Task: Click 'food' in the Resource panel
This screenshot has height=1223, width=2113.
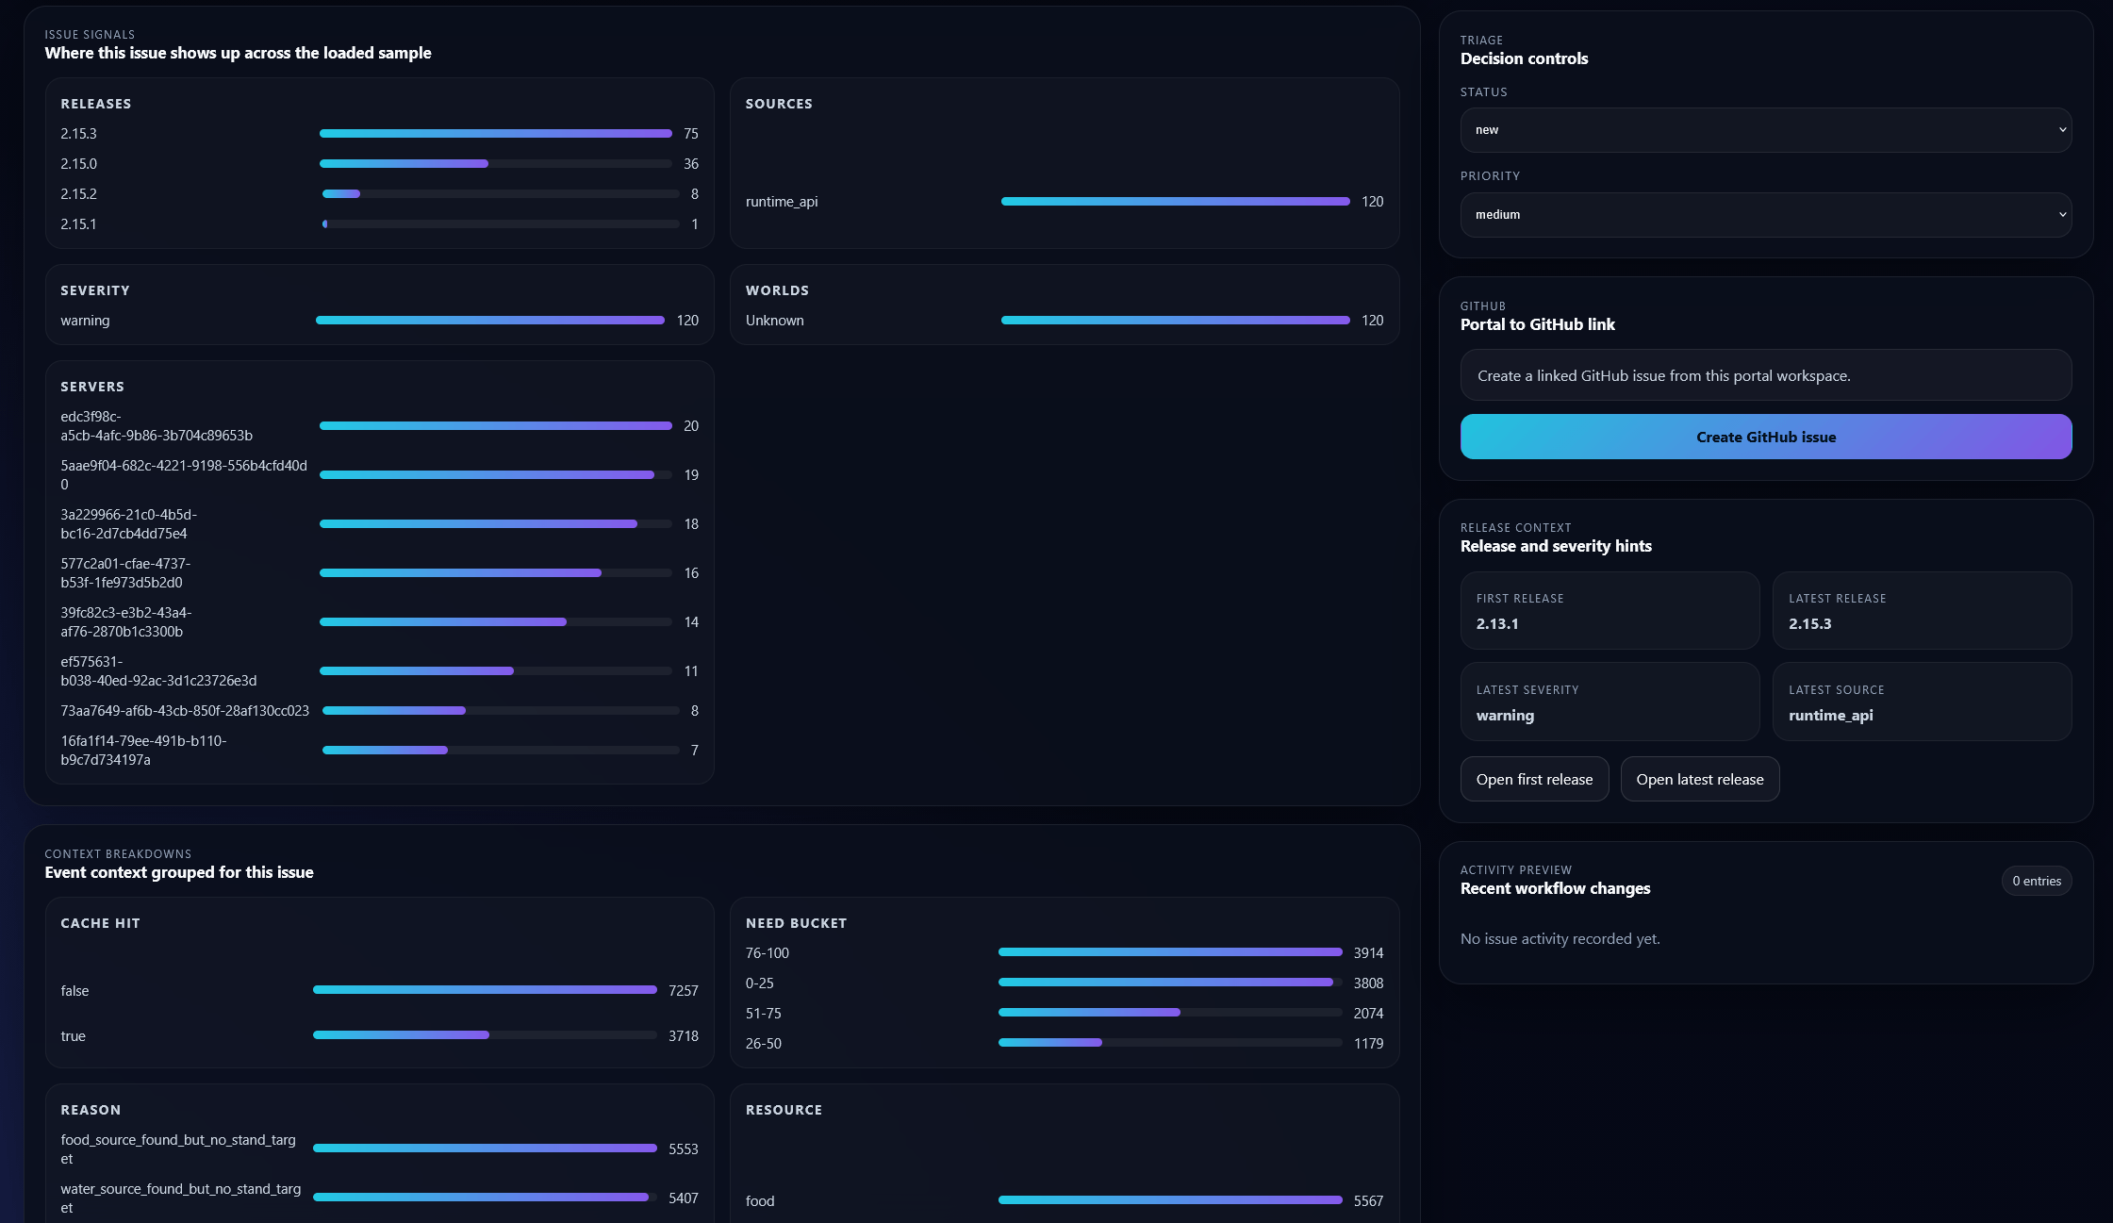Action: [760, 1201]
